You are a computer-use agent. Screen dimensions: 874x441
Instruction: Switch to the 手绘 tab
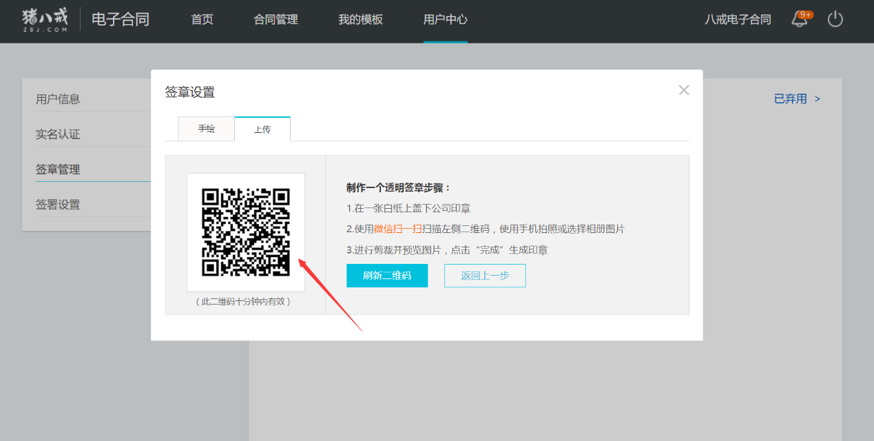pyautogui.click(x=207, y=129)
